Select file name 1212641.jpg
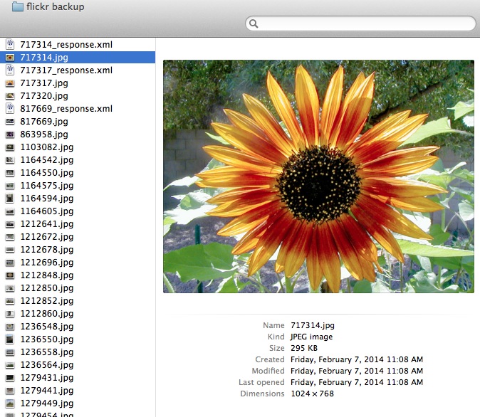This screenshot has height=417, width=480. tap(47, 224)
